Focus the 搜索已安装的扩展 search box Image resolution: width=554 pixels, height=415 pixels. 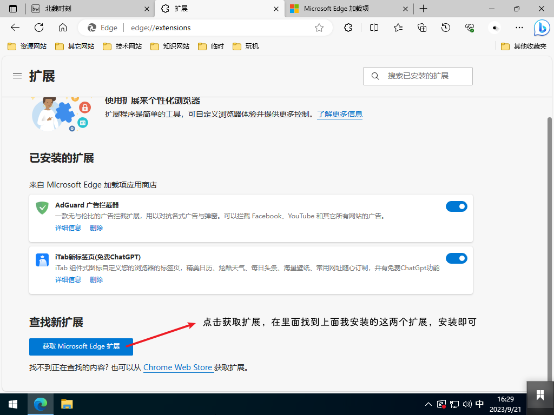click(x=418, y=76)
